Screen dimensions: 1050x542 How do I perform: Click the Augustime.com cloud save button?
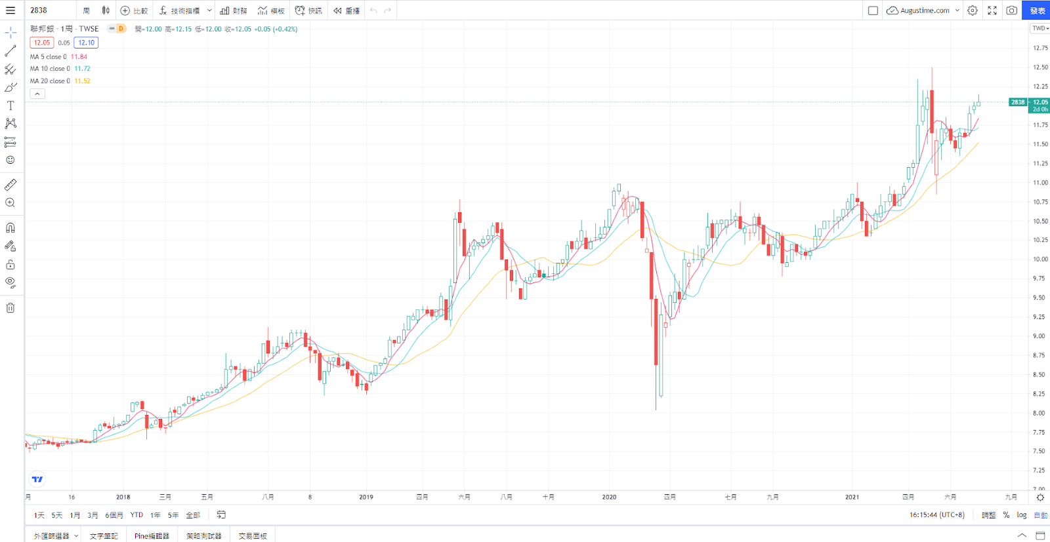click(918, 10)
